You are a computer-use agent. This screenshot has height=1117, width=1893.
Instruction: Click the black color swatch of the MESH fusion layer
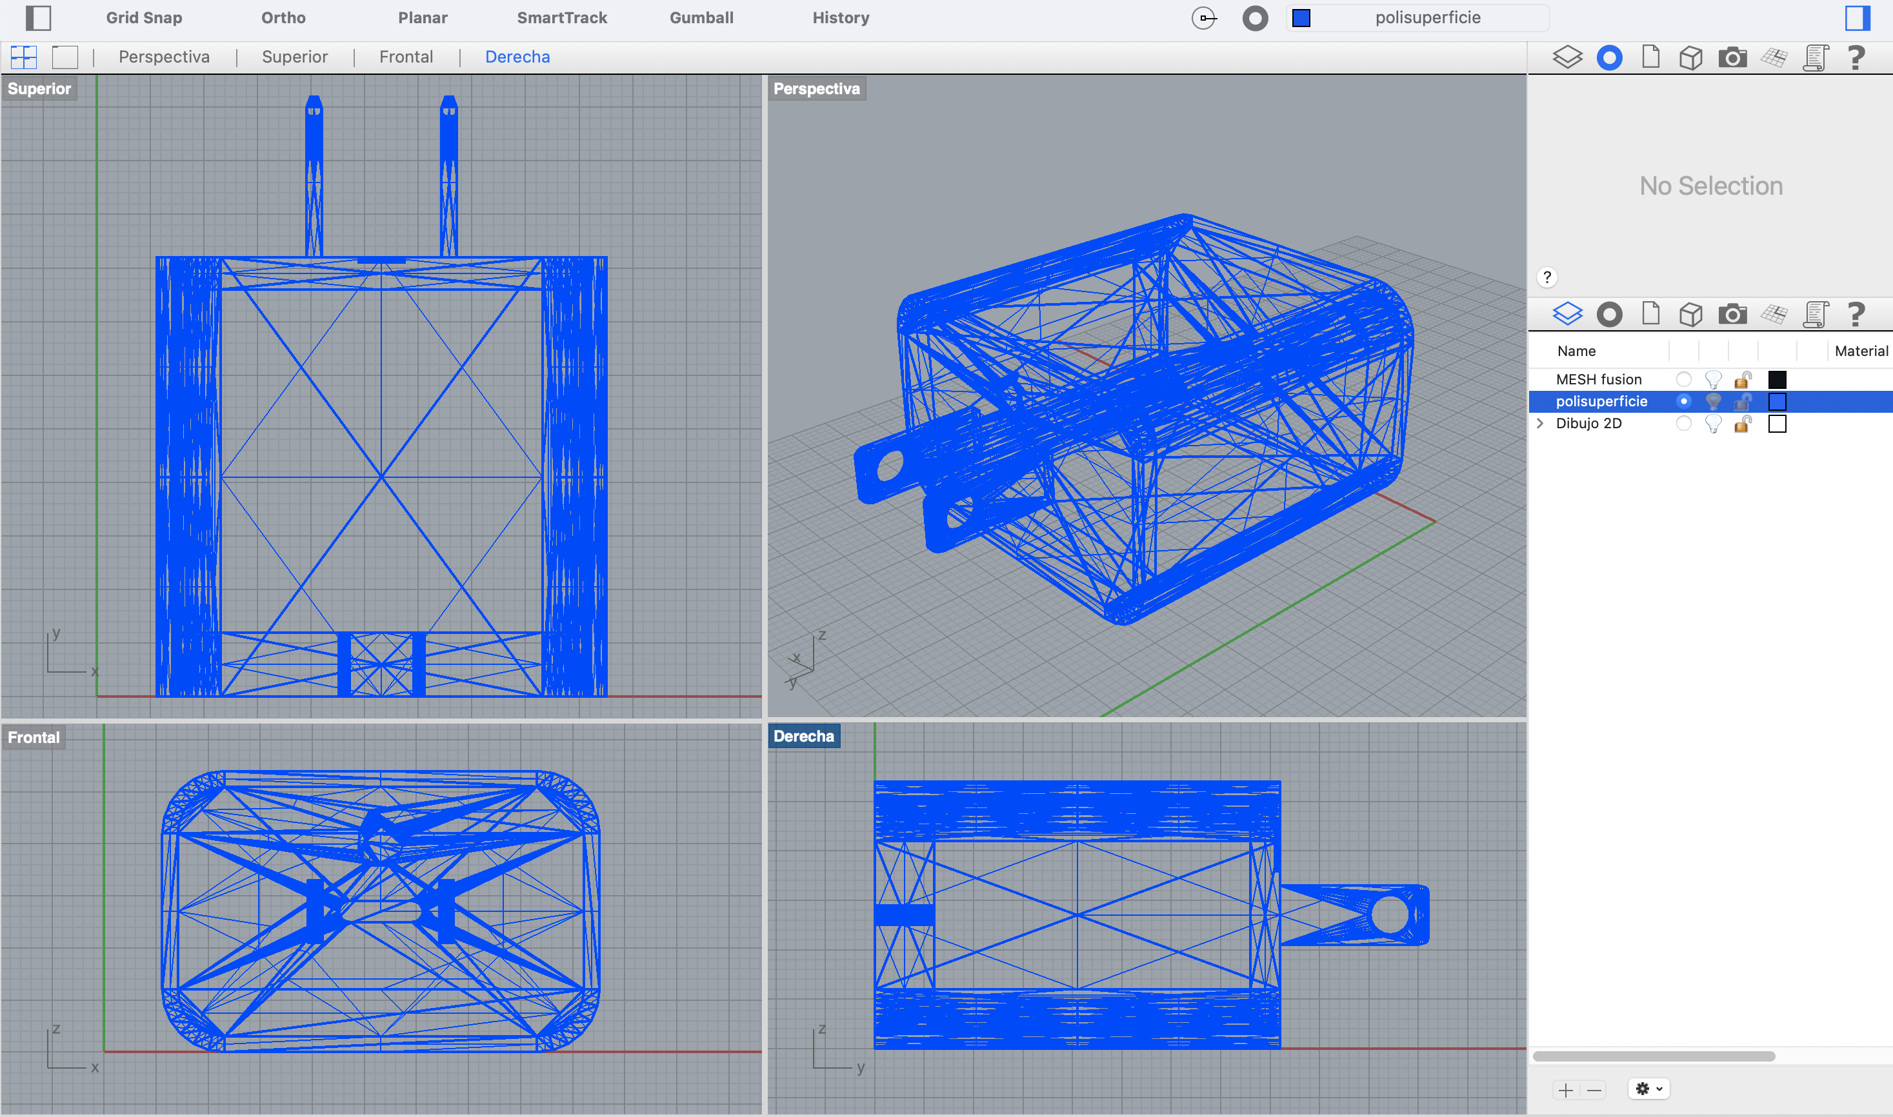click(x=1777, y=379)
